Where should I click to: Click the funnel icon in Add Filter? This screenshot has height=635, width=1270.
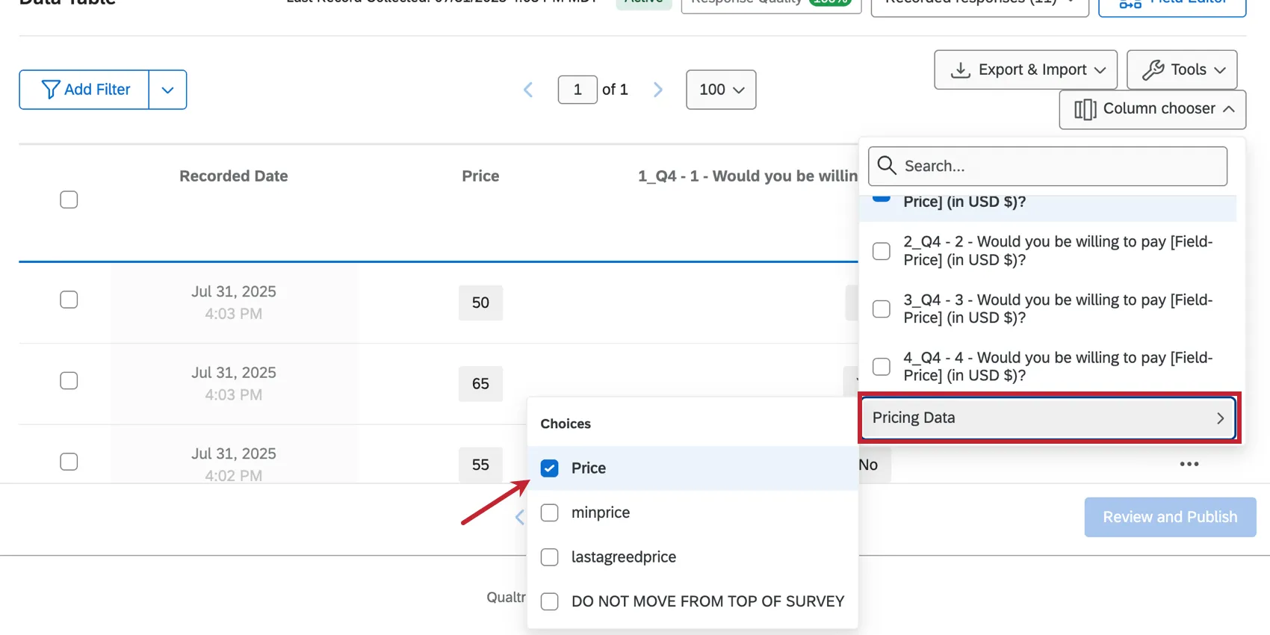(x=51, y=90)
